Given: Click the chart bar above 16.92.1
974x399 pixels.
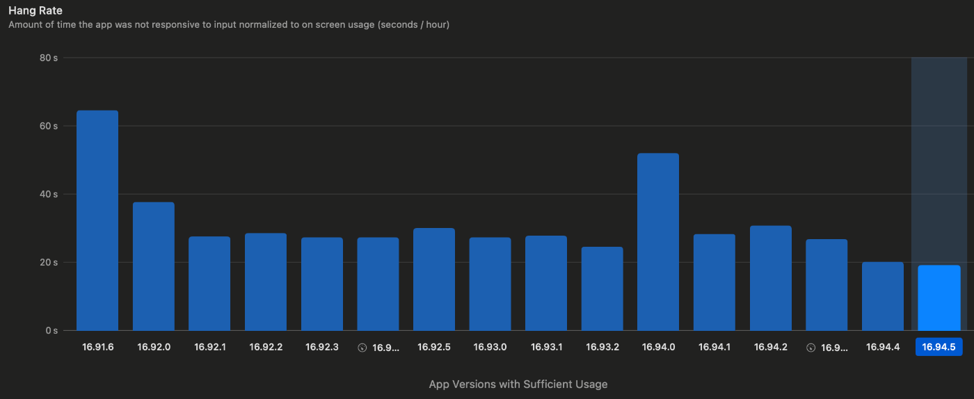Looking at the screenshot, I should tap(209, 284).
